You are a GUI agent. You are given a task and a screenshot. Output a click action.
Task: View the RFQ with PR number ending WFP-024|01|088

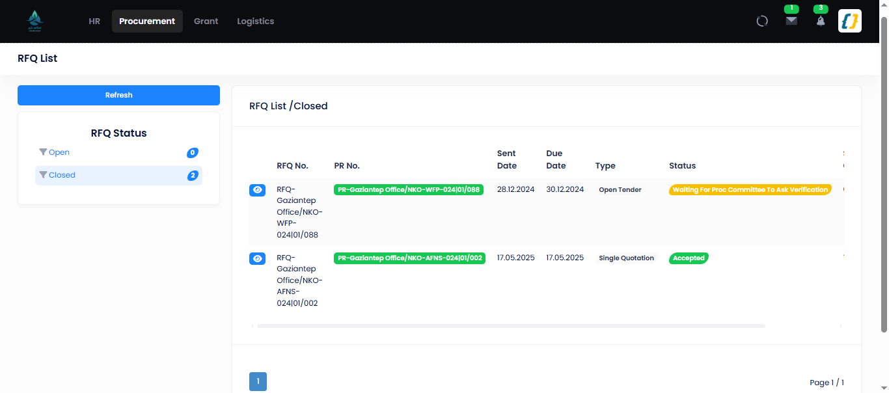tap(258, 190)
